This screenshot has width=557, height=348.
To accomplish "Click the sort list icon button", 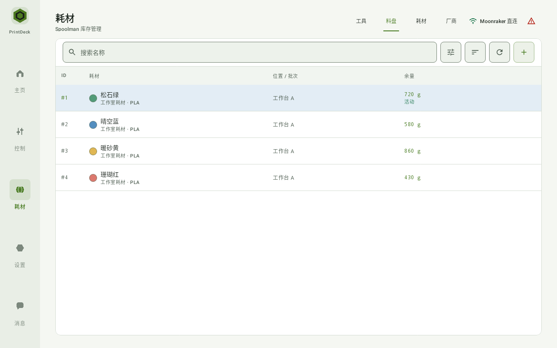I will point(475,52).
